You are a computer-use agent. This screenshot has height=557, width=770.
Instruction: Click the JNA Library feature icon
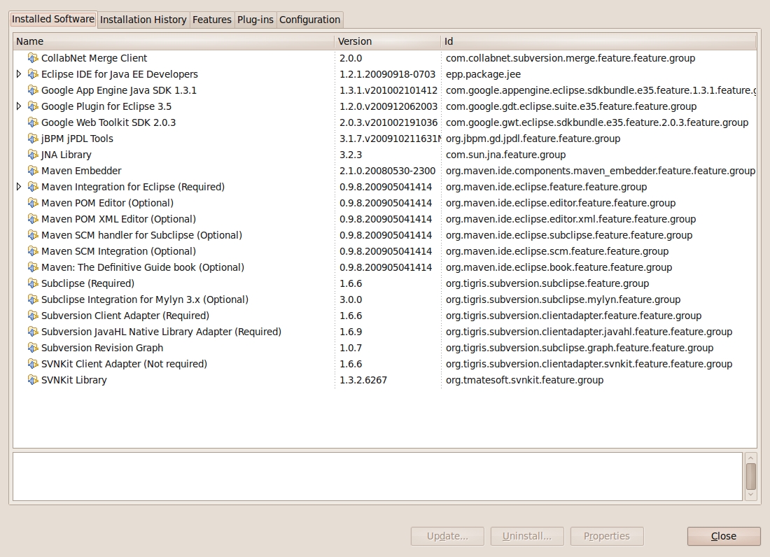(33, 155)
